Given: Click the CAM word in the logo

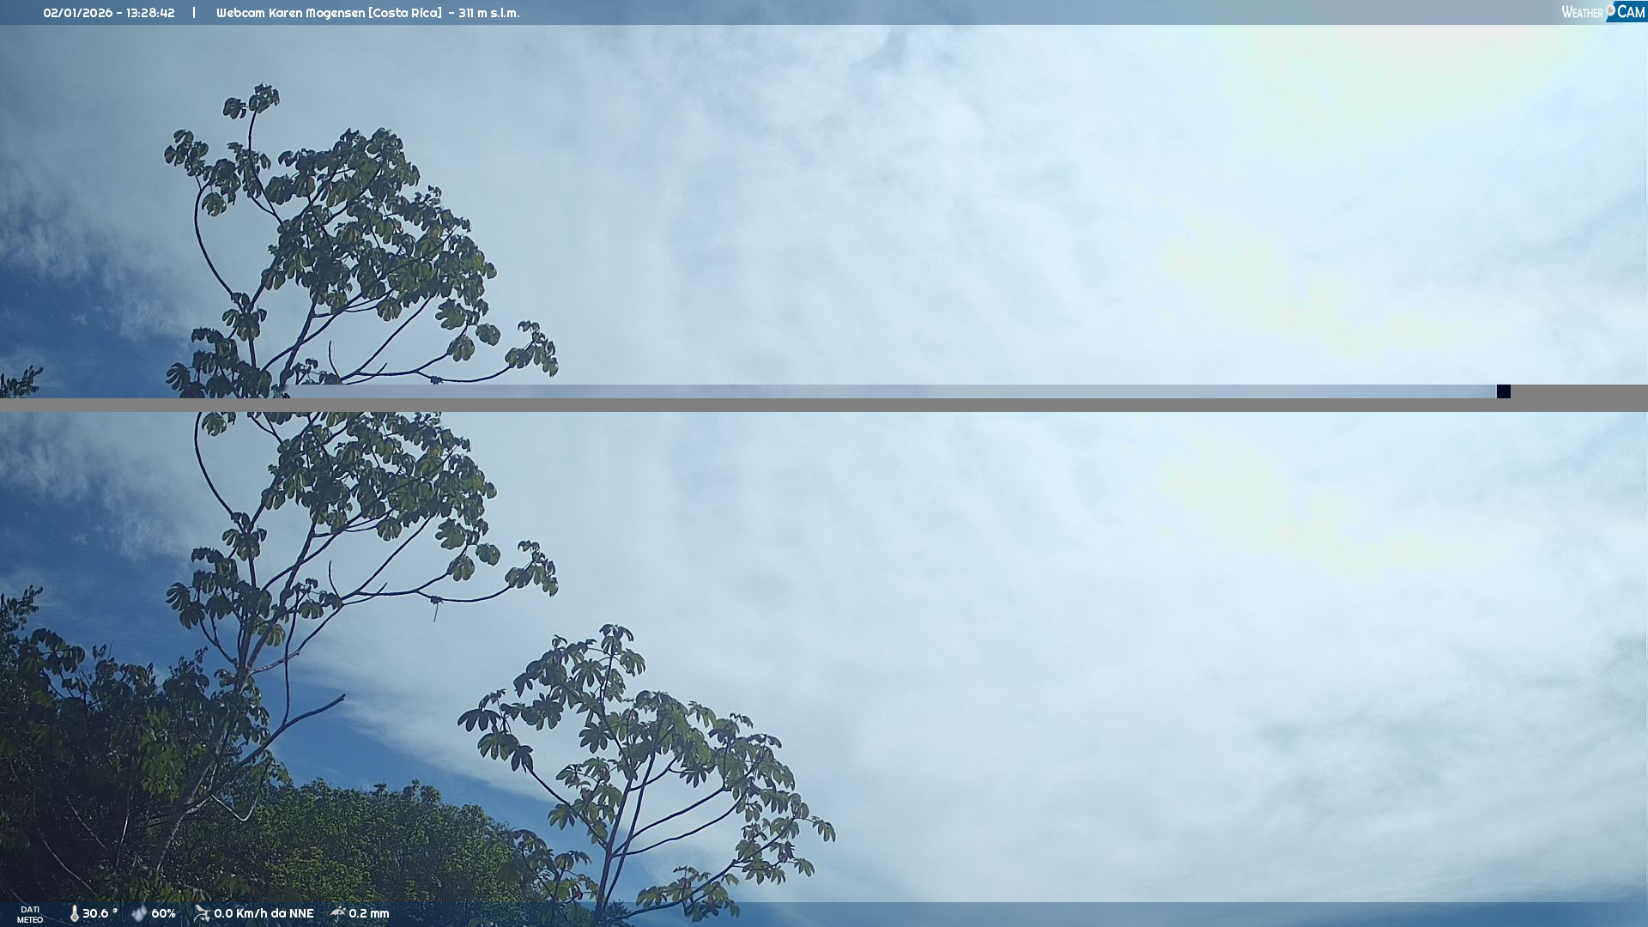Looking at the screenshot, I should (1631, 12).
